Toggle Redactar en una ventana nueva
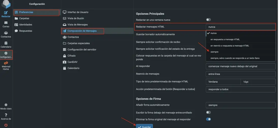Screen dimensions: 279x128 click(208, 20)
